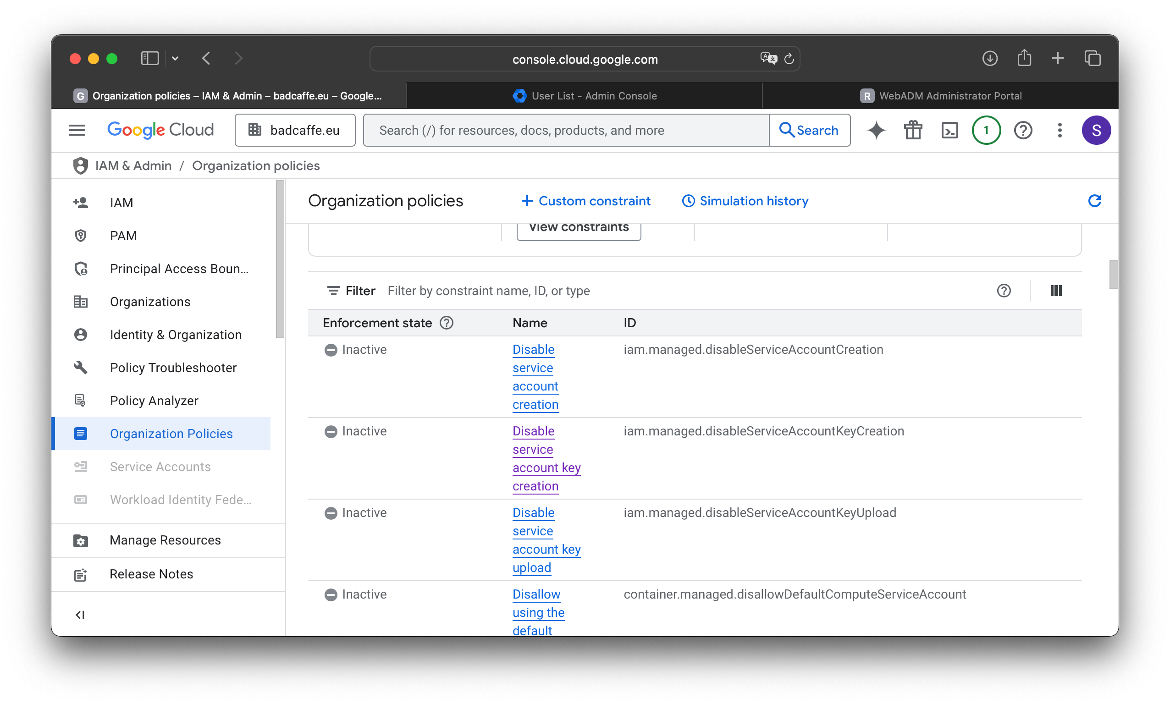Open Workload Identity Federation sidebar item
Image resolution: width=1170 pixels, height=704 pixels.
pyautogui.click(x=161, y=500)
